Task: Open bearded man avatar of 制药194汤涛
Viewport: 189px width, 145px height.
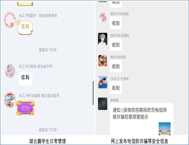Action: point(103,61)
